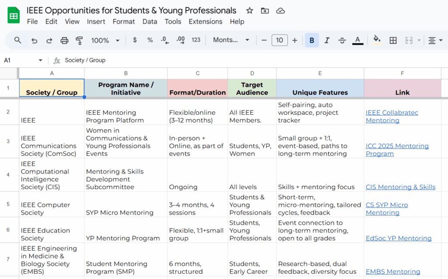Open the Extensions menu
The image size is (448, 279).
point(205,21)
